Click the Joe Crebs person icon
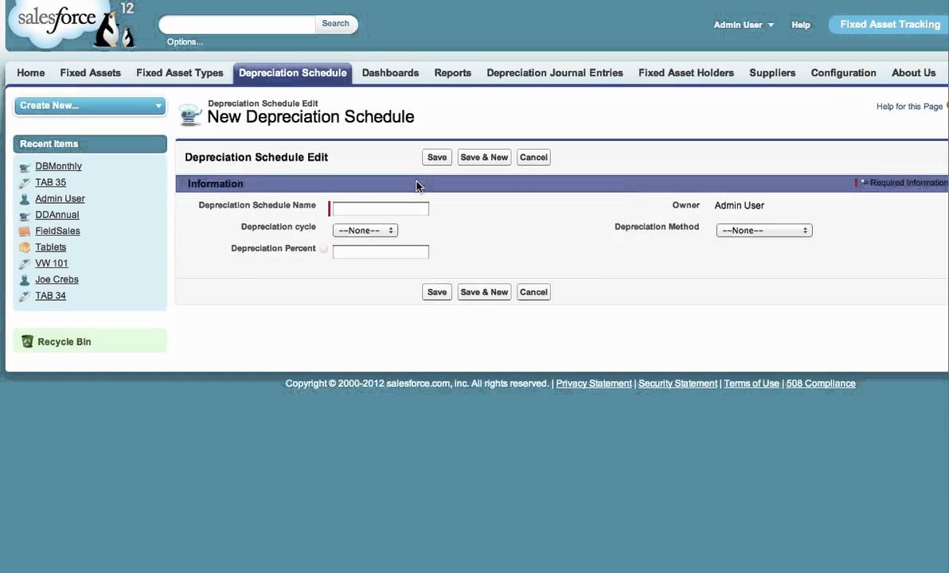The height and width of the screenshot is (573, 949). (x=24, y=280)
